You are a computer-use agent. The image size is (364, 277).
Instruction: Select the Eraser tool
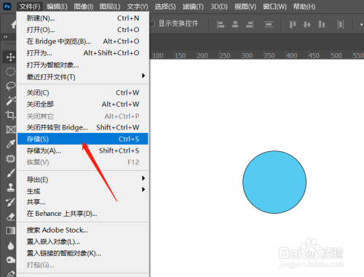click(x=10, y=217)
